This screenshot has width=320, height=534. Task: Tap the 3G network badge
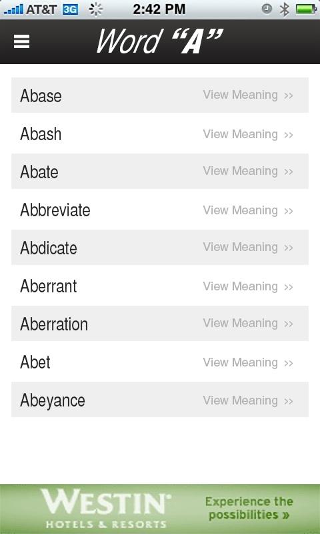click(x=71, y=9)
